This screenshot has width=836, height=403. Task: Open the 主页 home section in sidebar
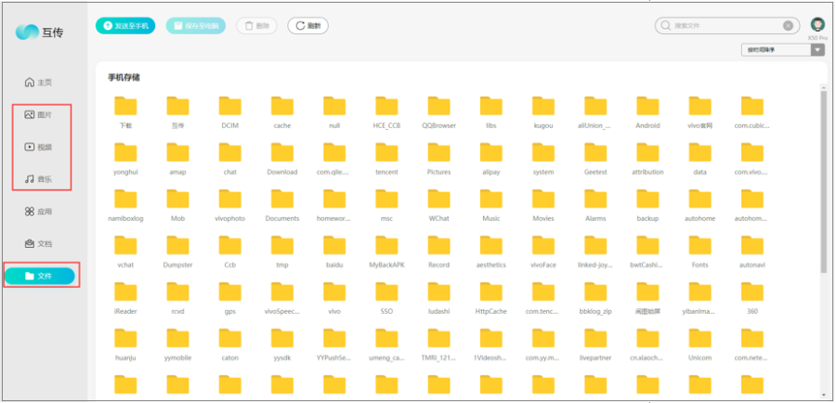coord(38,83)
